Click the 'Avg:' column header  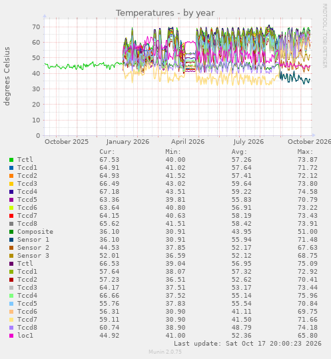(x=239, y=152)
